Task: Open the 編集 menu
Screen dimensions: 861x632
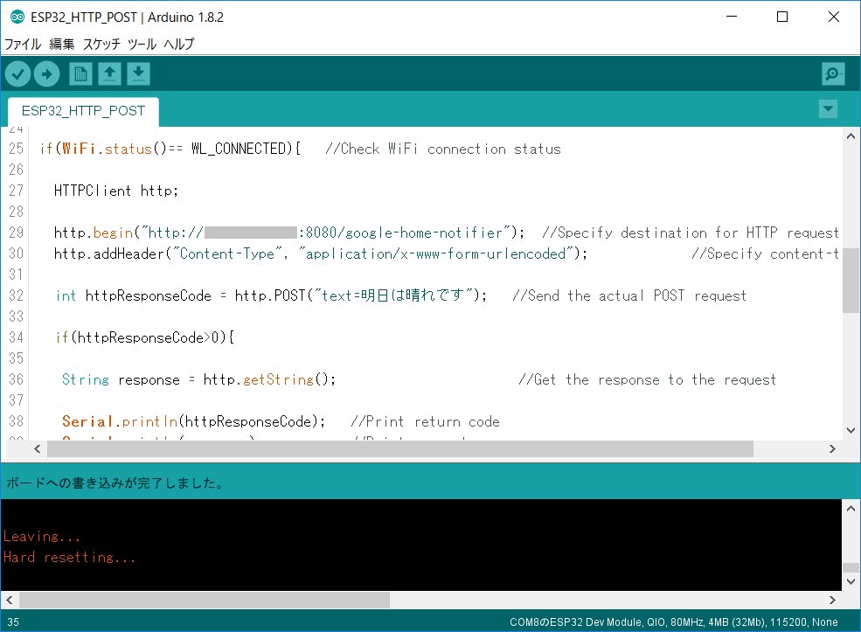Action: [x=61, y=44]
